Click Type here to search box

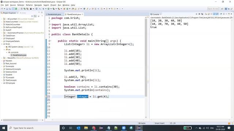33,128
